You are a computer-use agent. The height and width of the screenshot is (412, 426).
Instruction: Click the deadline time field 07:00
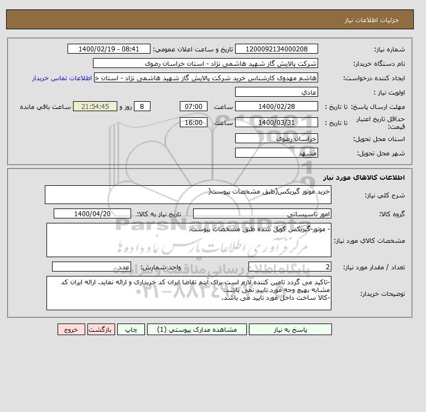(x=194, y=107)
